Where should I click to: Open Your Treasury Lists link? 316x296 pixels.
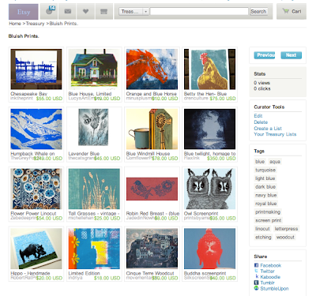(275, 134)
